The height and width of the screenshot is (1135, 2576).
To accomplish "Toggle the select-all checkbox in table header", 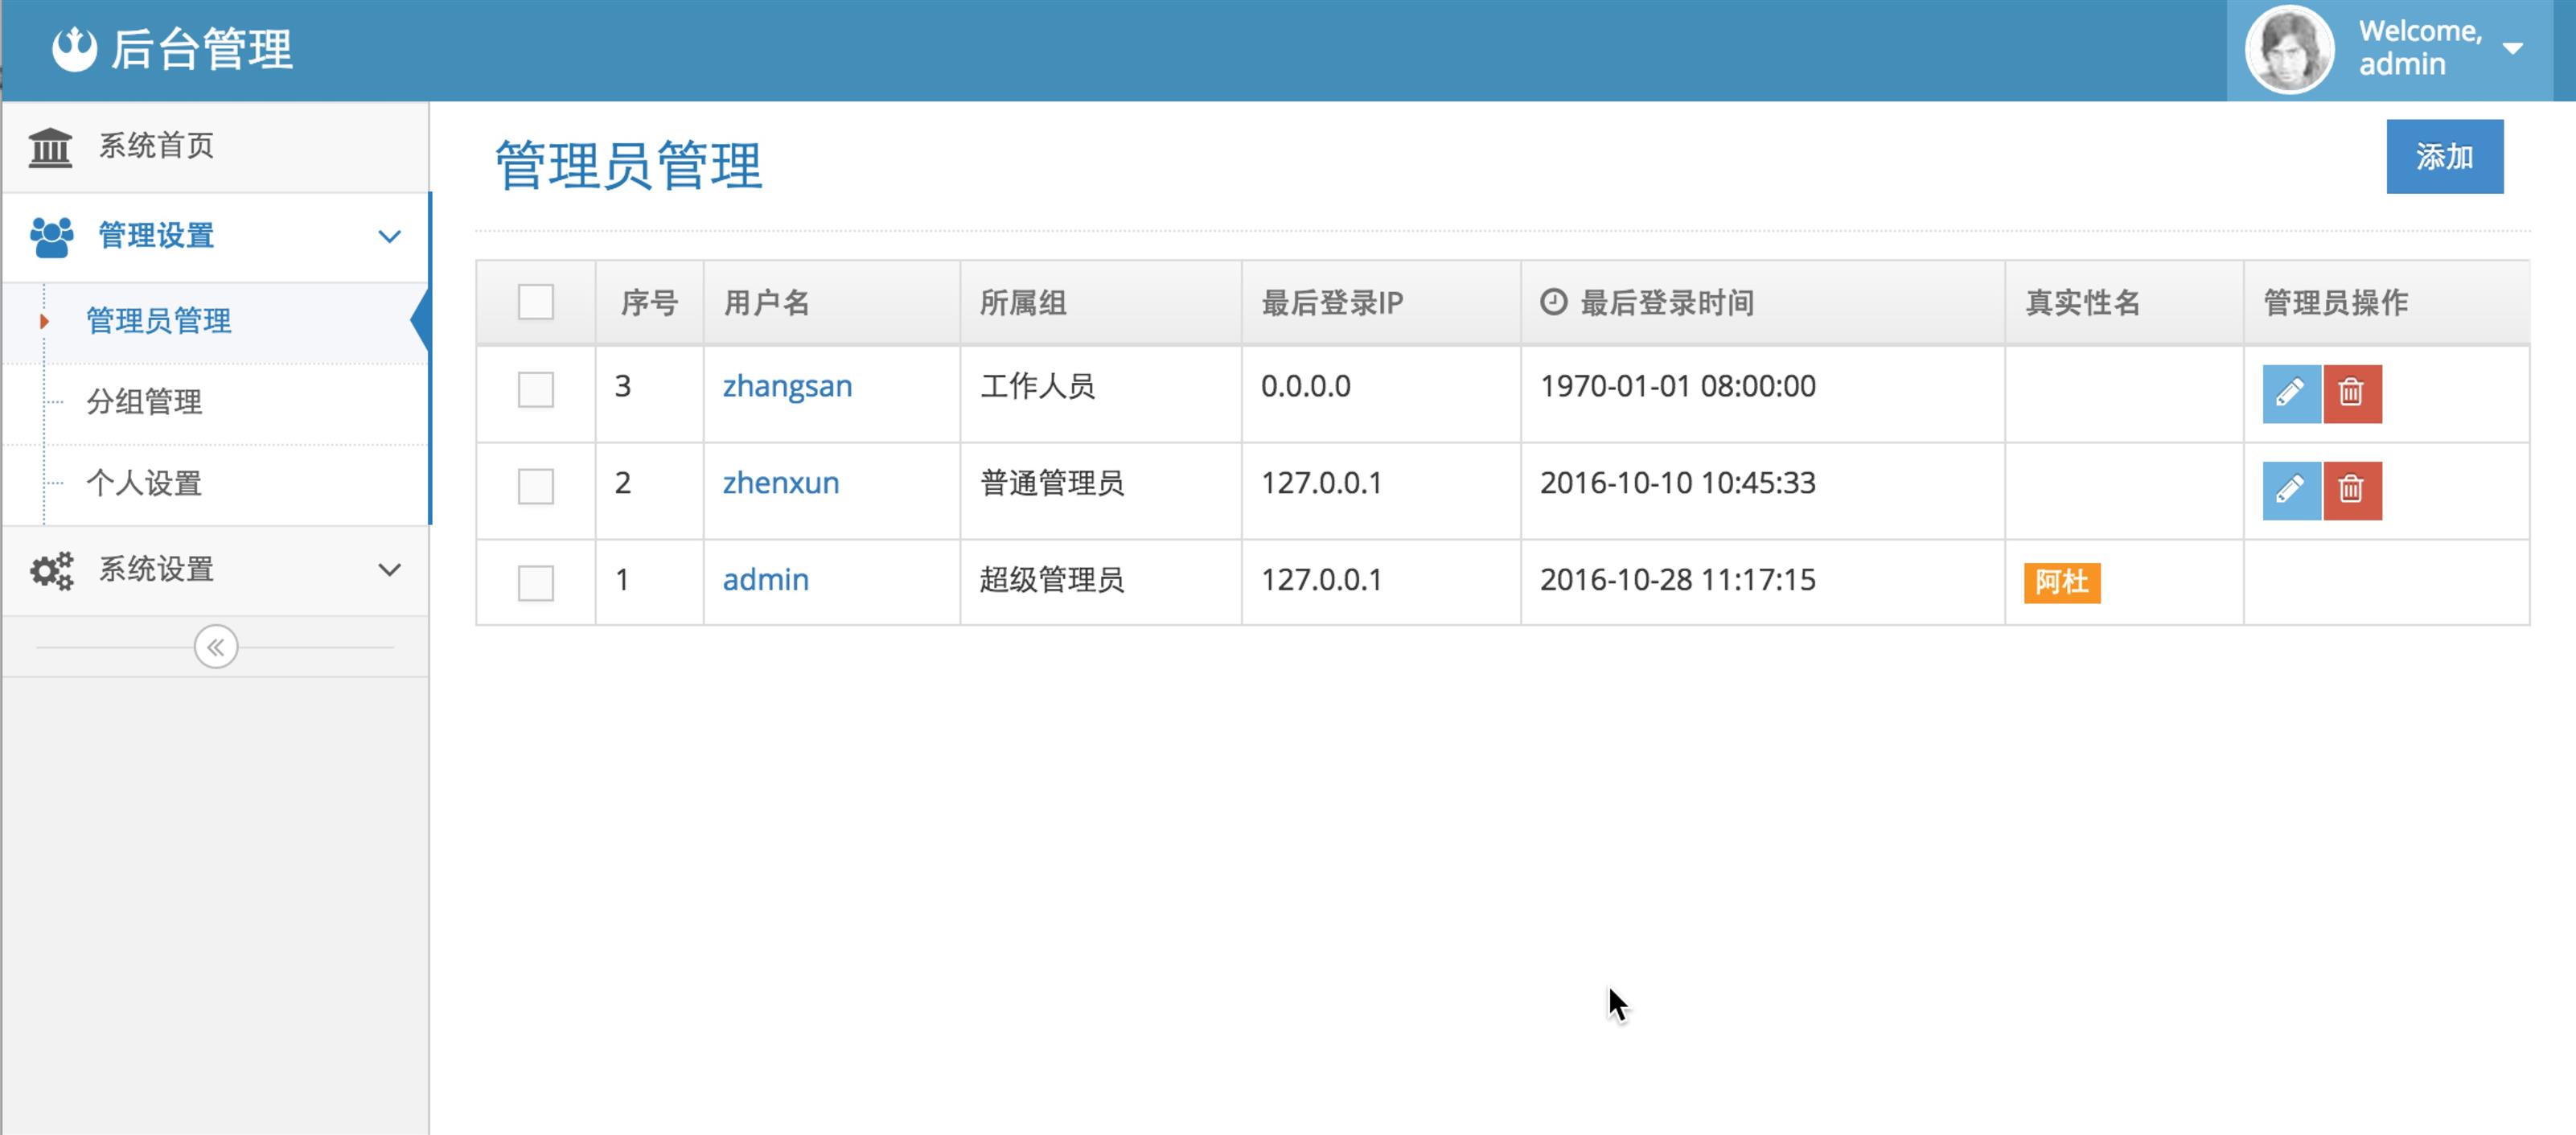I will [535, 302].
